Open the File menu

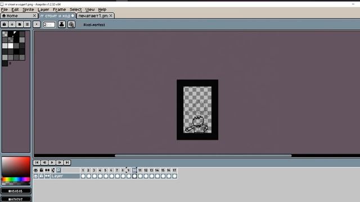4,10
